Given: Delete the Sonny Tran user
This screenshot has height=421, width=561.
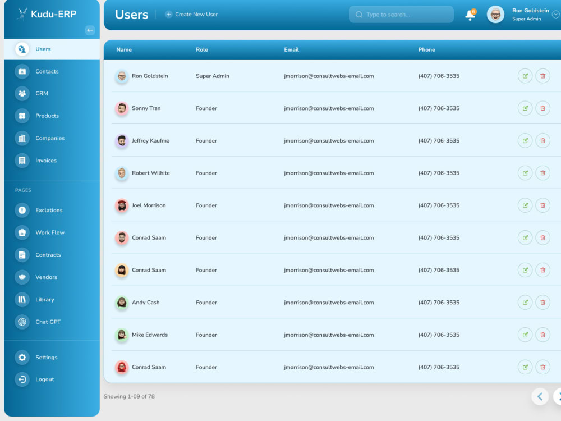Looking at the screenshot, I should pyautogui.click(x=542, y=108).
